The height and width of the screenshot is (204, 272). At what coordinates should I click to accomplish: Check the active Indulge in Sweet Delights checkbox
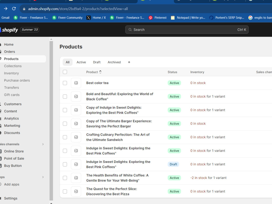point(65,151)
